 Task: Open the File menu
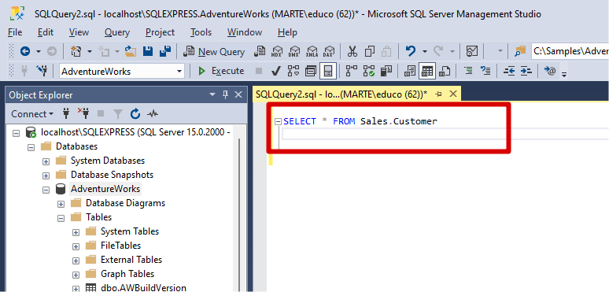pos(15,32)
